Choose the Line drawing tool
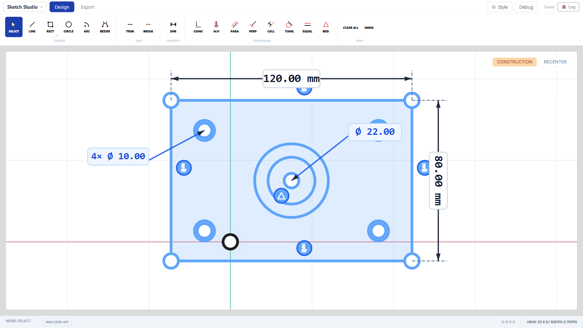The width and height of the screenshot is (583, 328). pyautogui.click(x=32, y=27)
